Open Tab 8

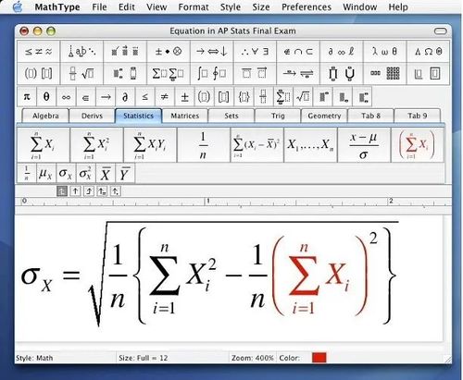pyautogui.click(x=370, y=116)
